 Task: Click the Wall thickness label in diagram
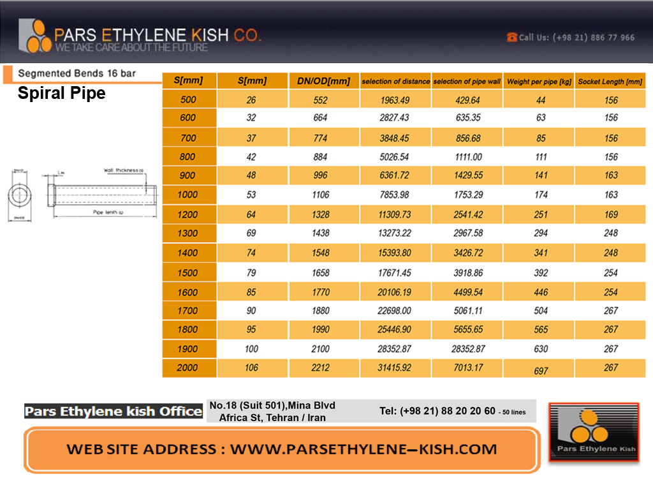123,170
